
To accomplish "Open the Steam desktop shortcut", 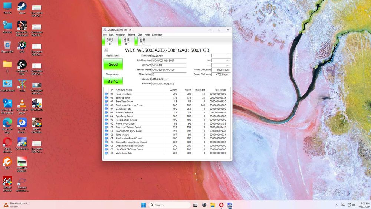I will [x=22, y=8].
